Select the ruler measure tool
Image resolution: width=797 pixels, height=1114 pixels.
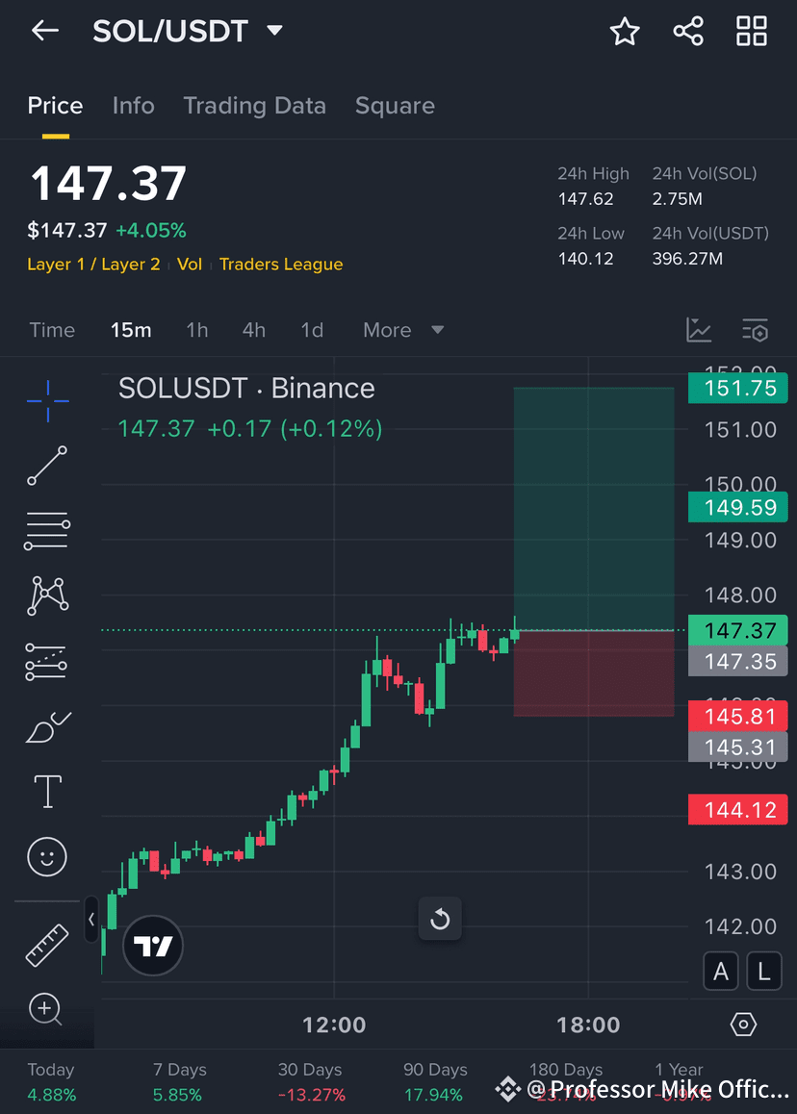[47, 946]
